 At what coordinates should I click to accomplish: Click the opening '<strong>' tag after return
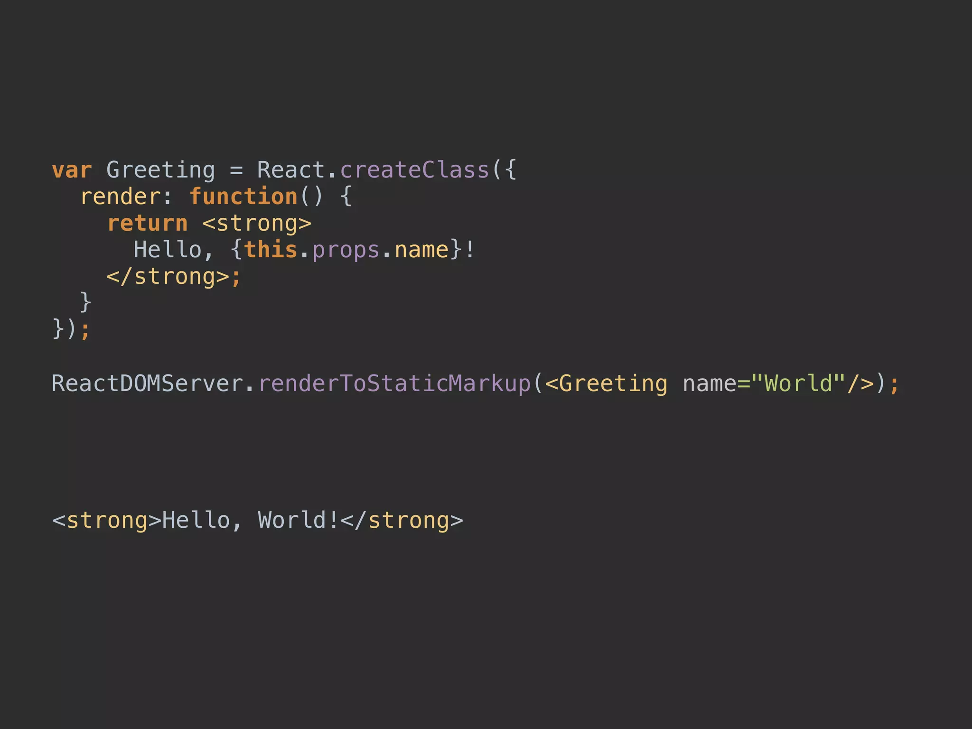pyautogui.click(x=257, y=224)
